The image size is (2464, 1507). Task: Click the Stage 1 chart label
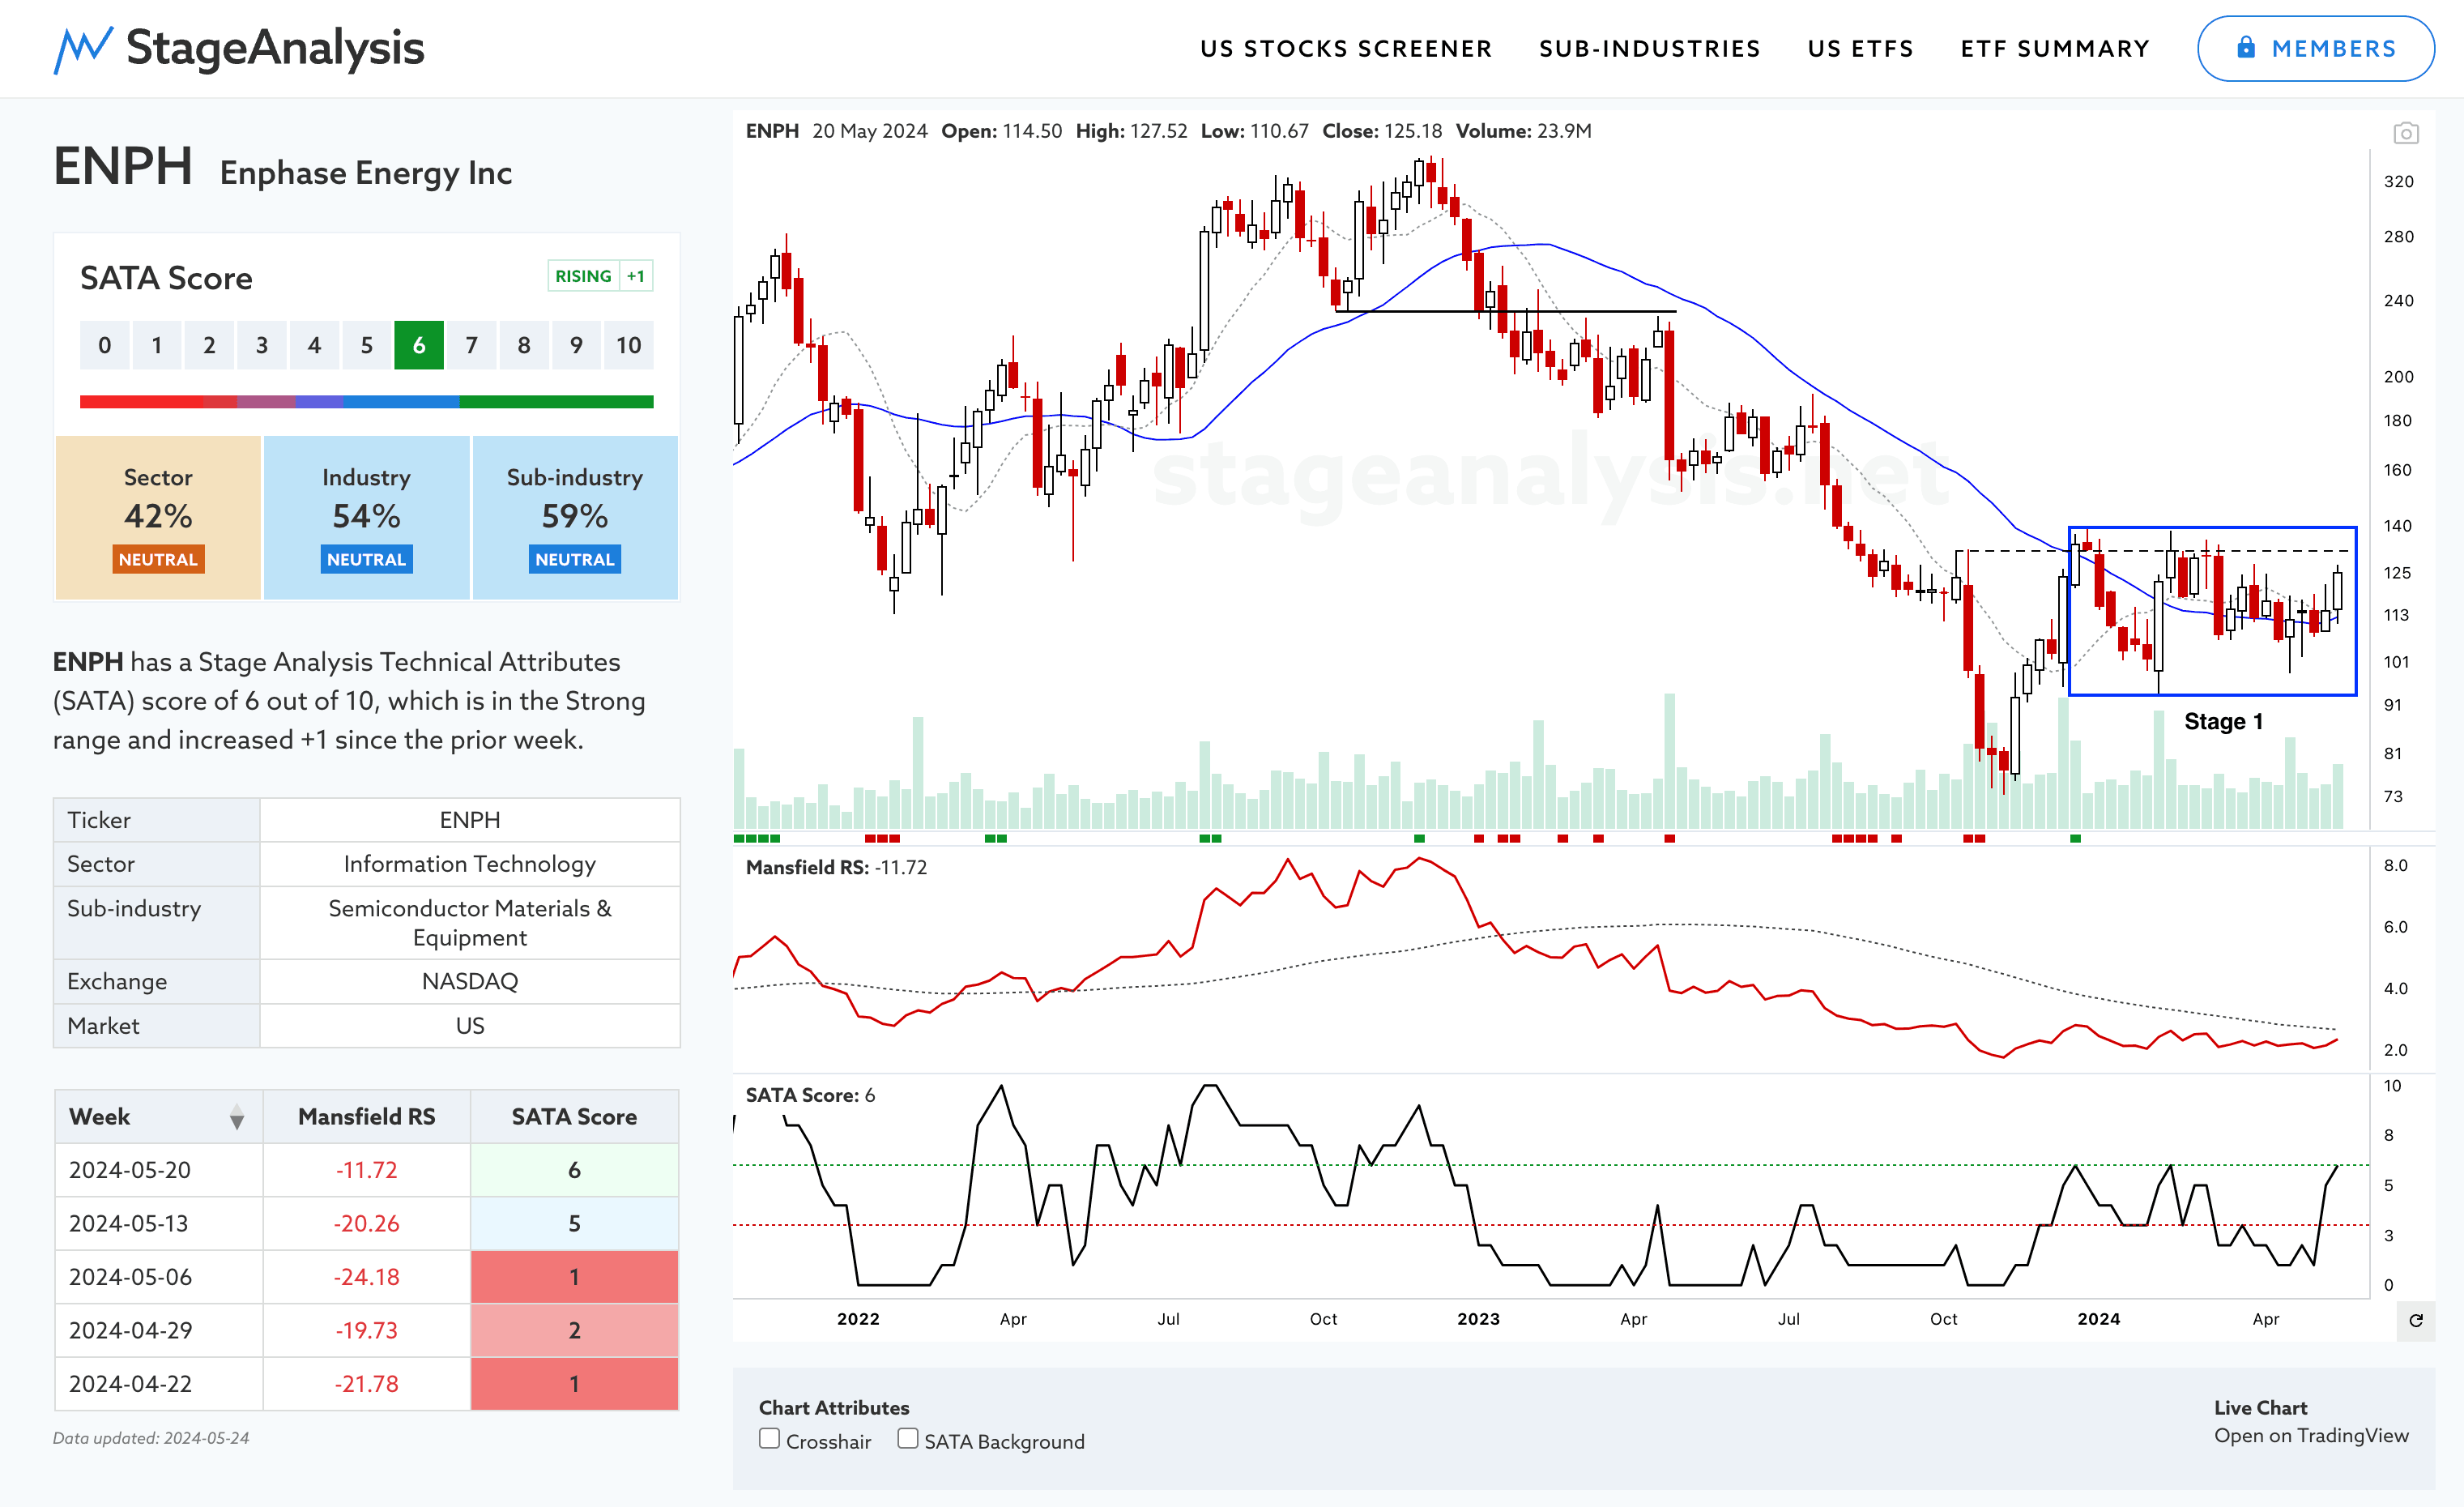2223,721
